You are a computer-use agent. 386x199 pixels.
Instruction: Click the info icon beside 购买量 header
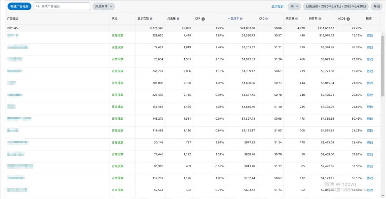coord(296,19)
